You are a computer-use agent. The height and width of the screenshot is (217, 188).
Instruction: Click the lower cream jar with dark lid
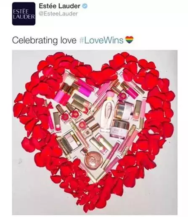(x=120, y=129)
